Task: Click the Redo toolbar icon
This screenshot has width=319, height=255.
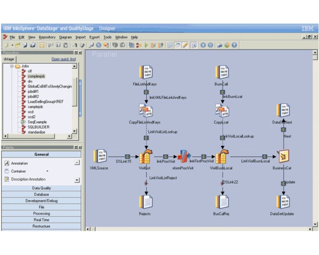Action: 82,45
